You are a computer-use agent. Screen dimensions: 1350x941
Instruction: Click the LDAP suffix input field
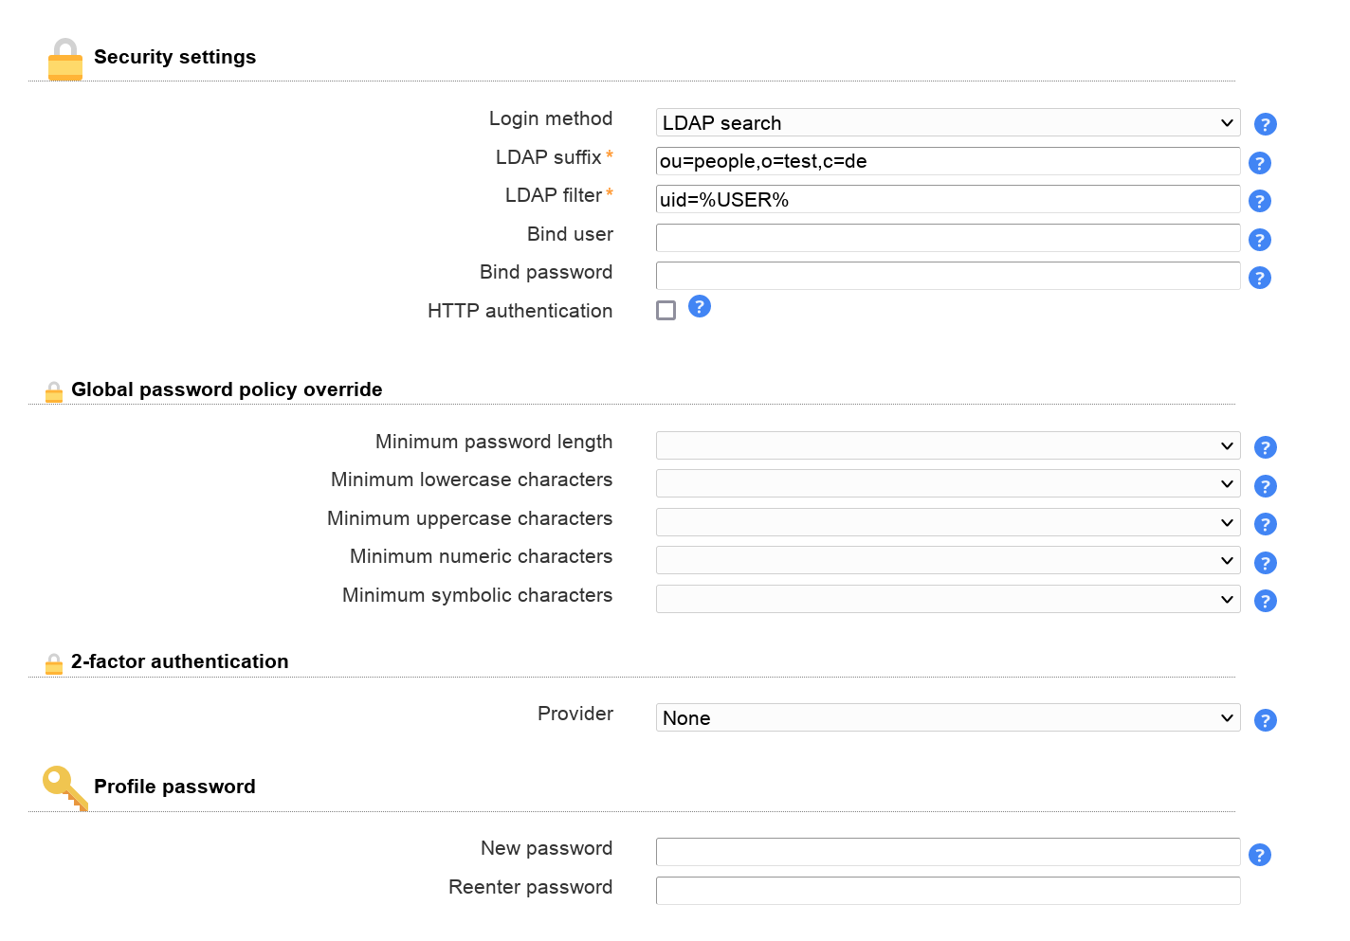click(947, 161)
